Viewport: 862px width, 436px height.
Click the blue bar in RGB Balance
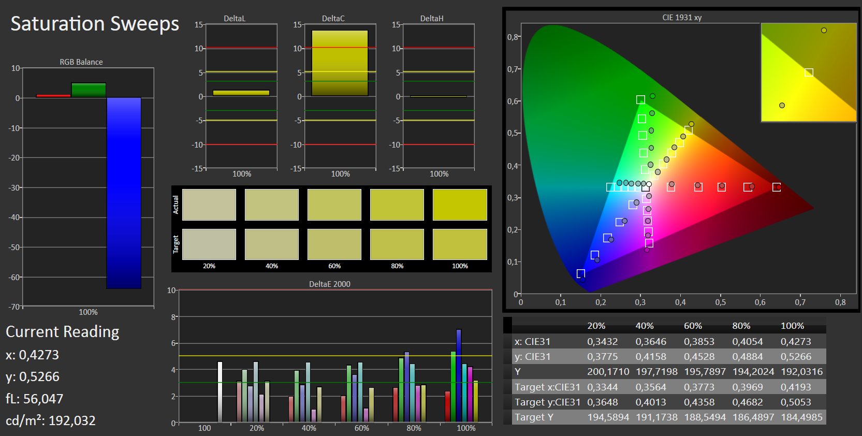click(x=124, y=193)
